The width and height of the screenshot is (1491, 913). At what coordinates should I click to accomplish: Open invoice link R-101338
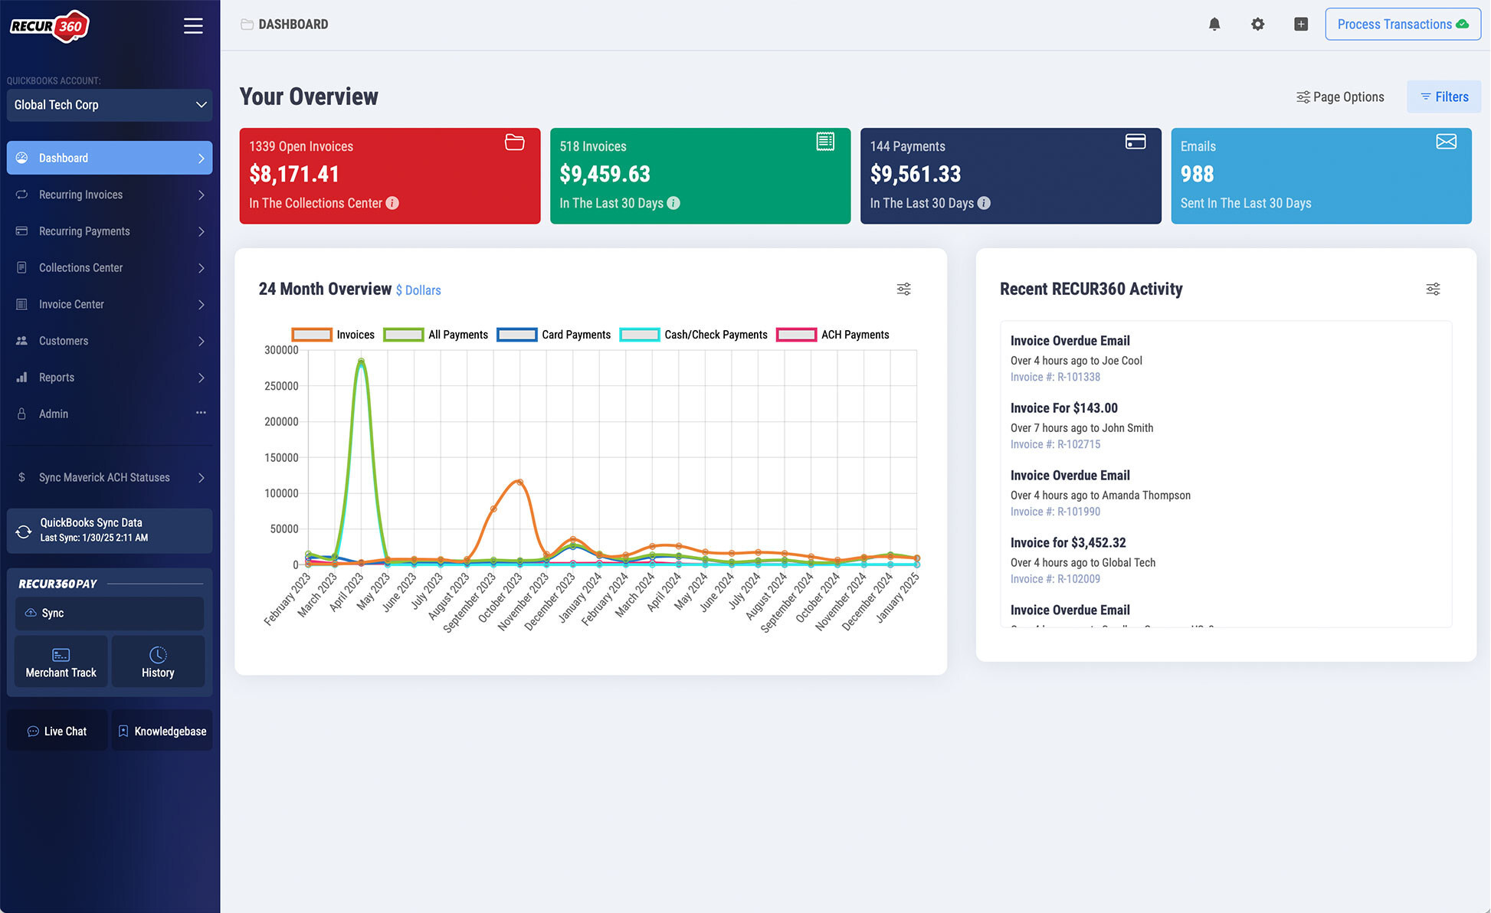point(1055,377)
